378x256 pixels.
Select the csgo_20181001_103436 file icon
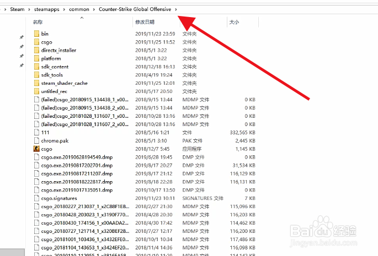click(x=36, y=239)
